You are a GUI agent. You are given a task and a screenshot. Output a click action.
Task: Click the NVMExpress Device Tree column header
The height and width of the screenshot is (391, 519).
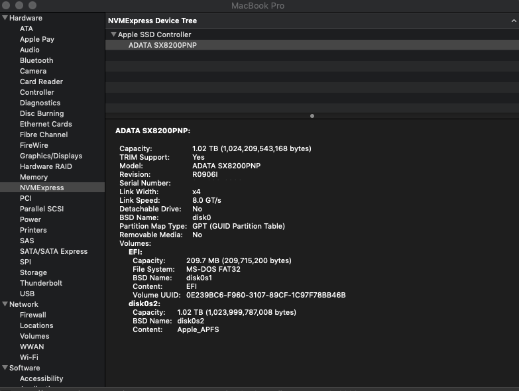312,21
